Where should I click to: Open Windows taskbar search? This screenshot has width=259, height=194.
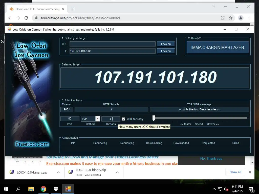click(x=18, y=189)
